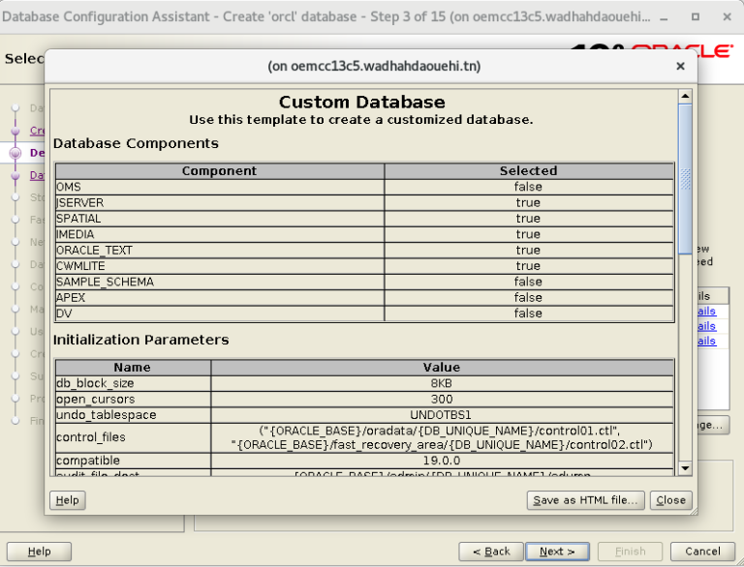Image resolution: width=744 pixels, height=567 pixels.
Task: Click the Value column header
Action: pyautogui.click(x=442, y=368)
